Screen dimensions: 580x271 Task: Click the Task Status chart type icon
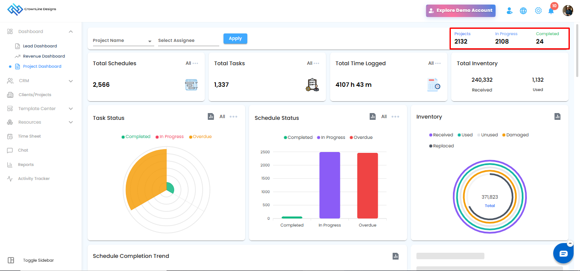(x=211, y=116)
